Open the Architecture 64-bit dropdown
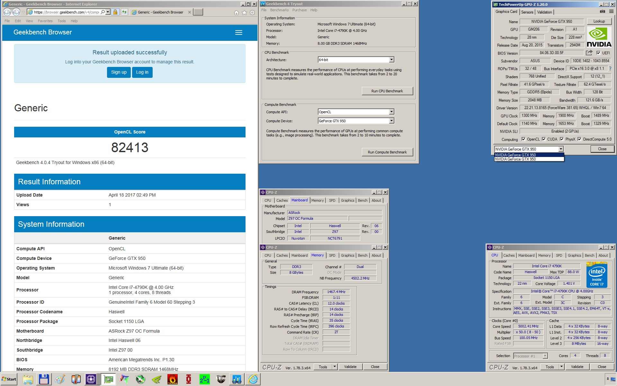 tap(391, 60)
